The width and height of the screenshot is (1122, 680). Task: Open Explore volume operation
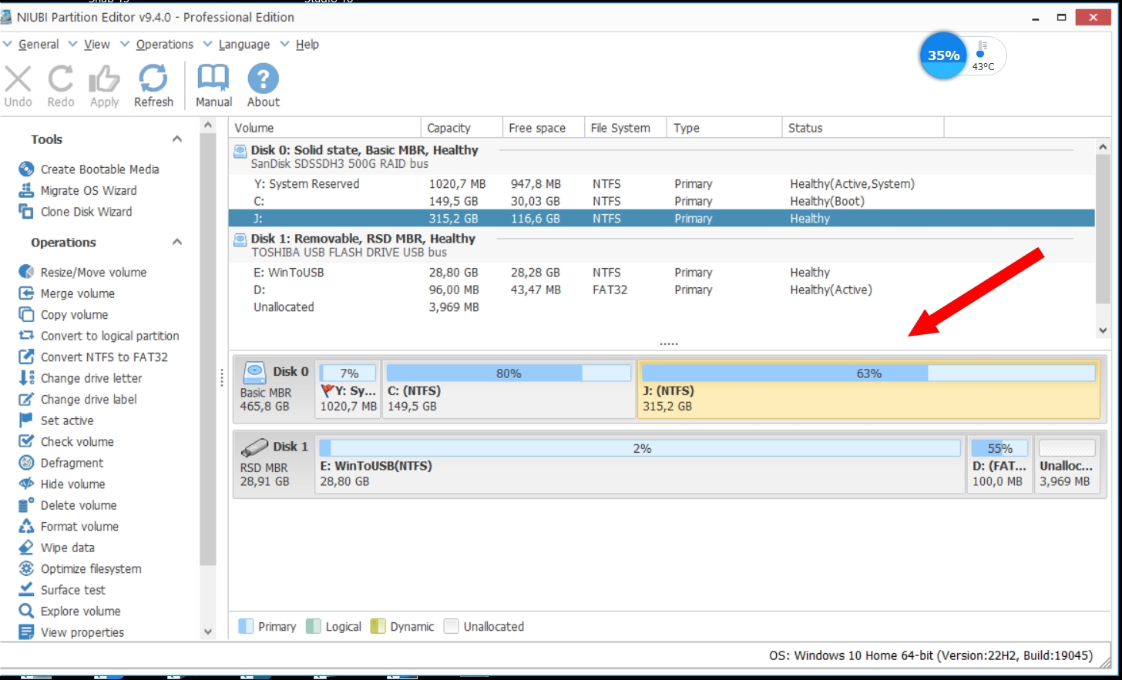(80, 611)
